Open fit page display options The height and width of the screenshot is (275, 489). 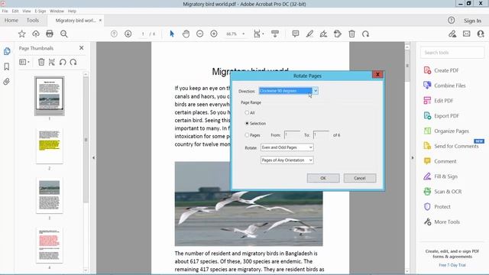click(258, 34)
